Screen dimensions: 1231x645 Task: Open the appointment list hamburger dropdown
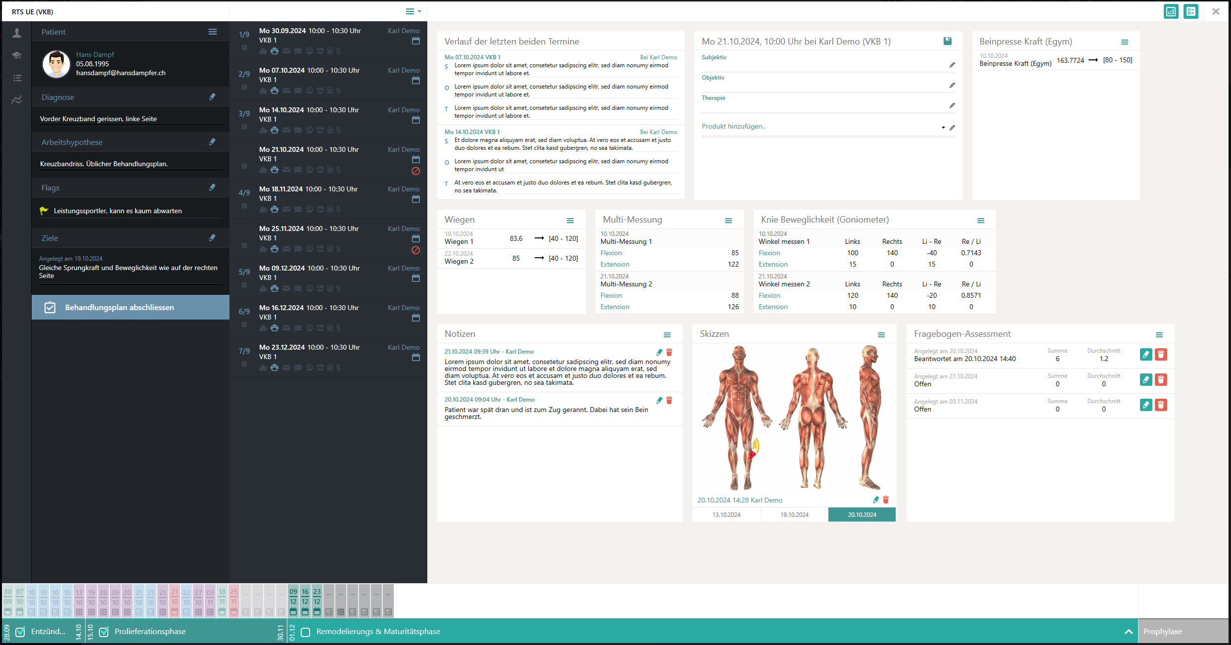[413, 11]
